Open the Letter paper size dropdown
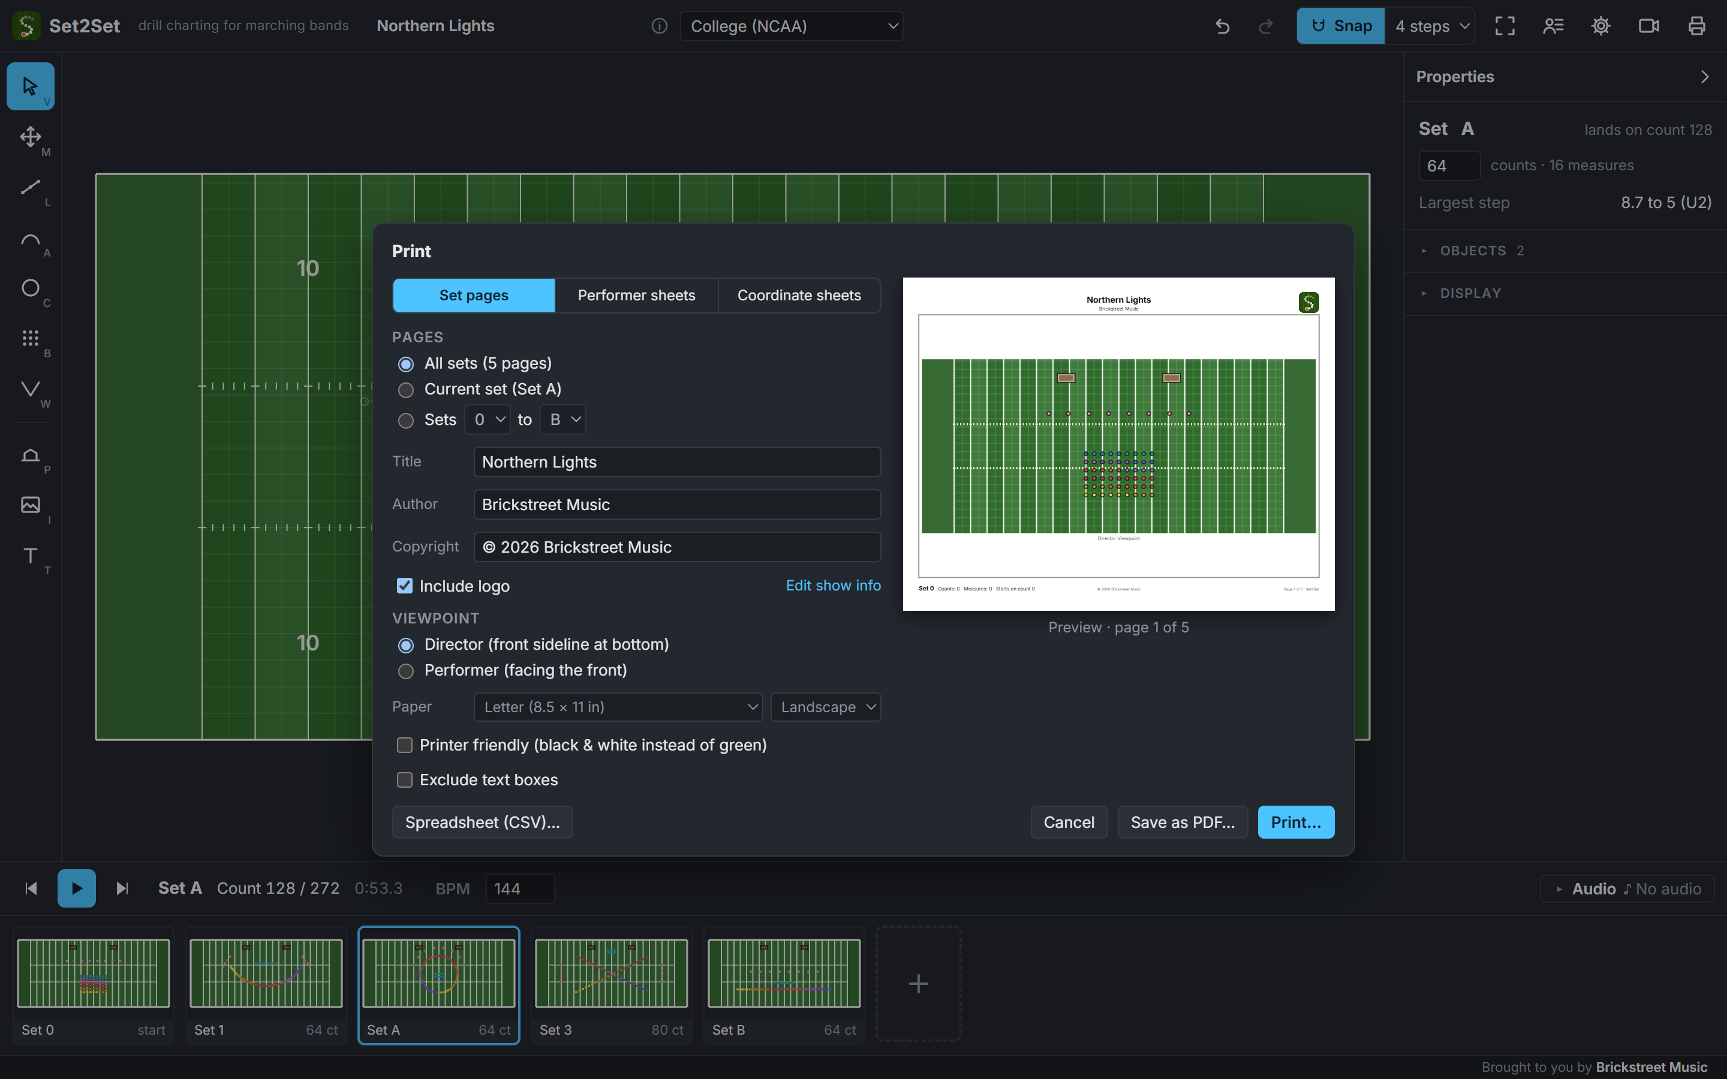1727x1079 pixels. point(618,707)
